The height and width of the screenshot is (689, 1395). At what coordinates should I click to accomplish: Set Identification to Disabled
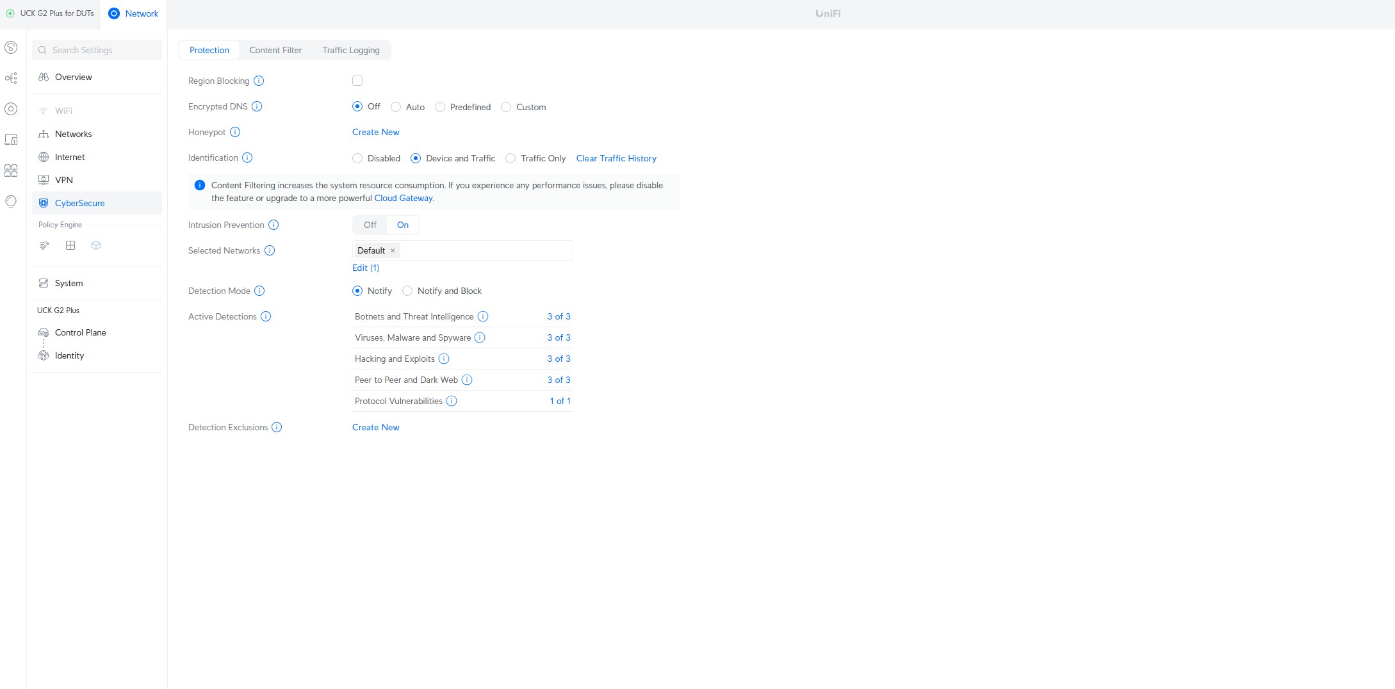pos(357,158)
